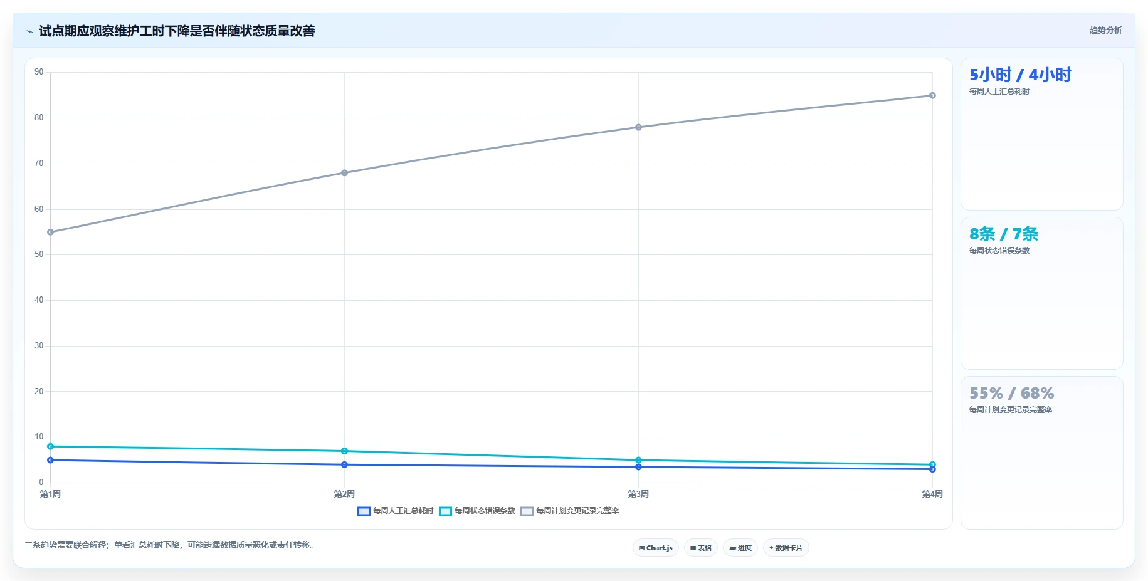1148x581 pixels.
Task: Click the chart title 试点期应观察维护工时下降
Action: 177,31
